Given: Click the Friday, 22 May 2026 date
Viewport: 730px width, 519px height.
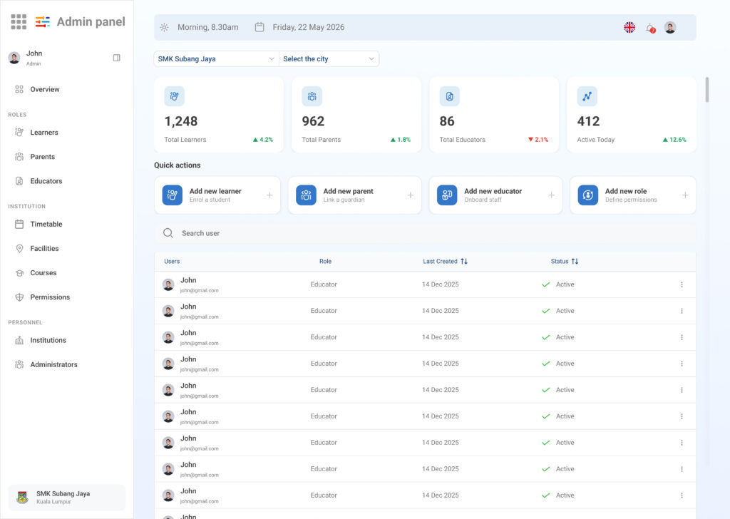Looking at the screenshot, I should click(x=309, y=28).
